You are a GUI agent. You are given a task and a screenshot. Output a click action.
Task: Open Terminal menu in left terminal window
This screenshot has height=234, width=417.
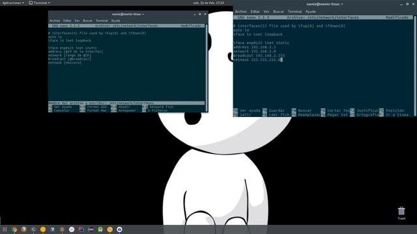(102, 20)
